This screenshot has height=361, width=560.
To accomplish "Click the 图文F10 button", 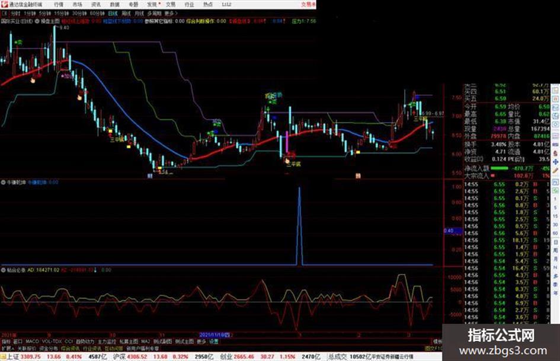I will (x=433, y=348).
